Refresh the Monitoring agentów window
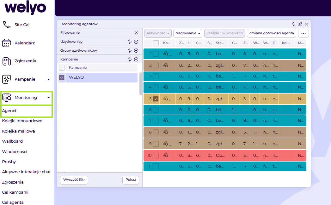This screenshot has height=205, width=331. (293, 24)
